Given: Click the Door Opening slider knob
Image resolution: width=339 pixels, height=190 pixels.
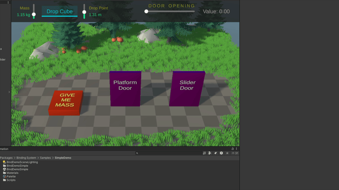Looking at the screenshot, I should click(146, 11).
